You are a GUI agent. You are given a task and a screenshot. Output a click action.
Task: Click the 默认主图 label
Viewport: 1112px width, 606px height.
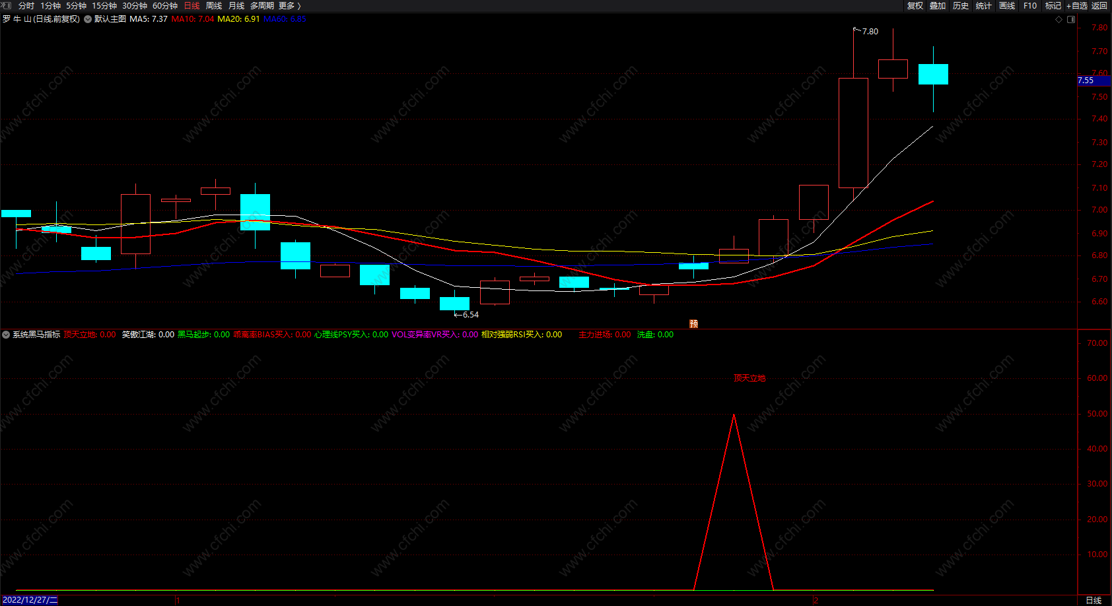pyautogui.click(x=110, y=19)
